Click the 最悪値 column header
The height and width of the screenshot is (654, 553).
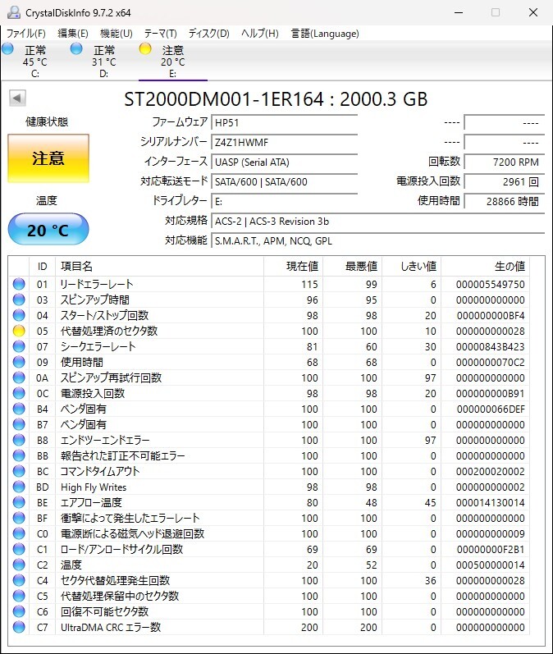click(x=353, y=266)
